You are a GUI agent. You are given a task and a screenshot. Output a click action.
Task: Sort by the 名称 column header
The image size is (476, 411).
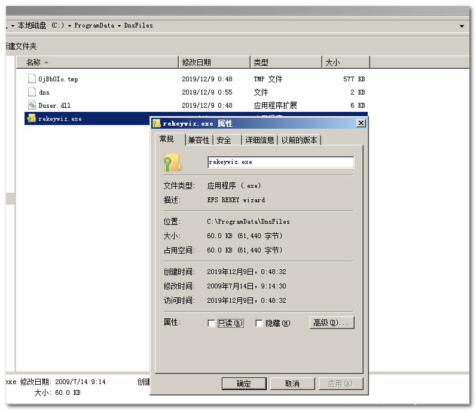(97, 62)
